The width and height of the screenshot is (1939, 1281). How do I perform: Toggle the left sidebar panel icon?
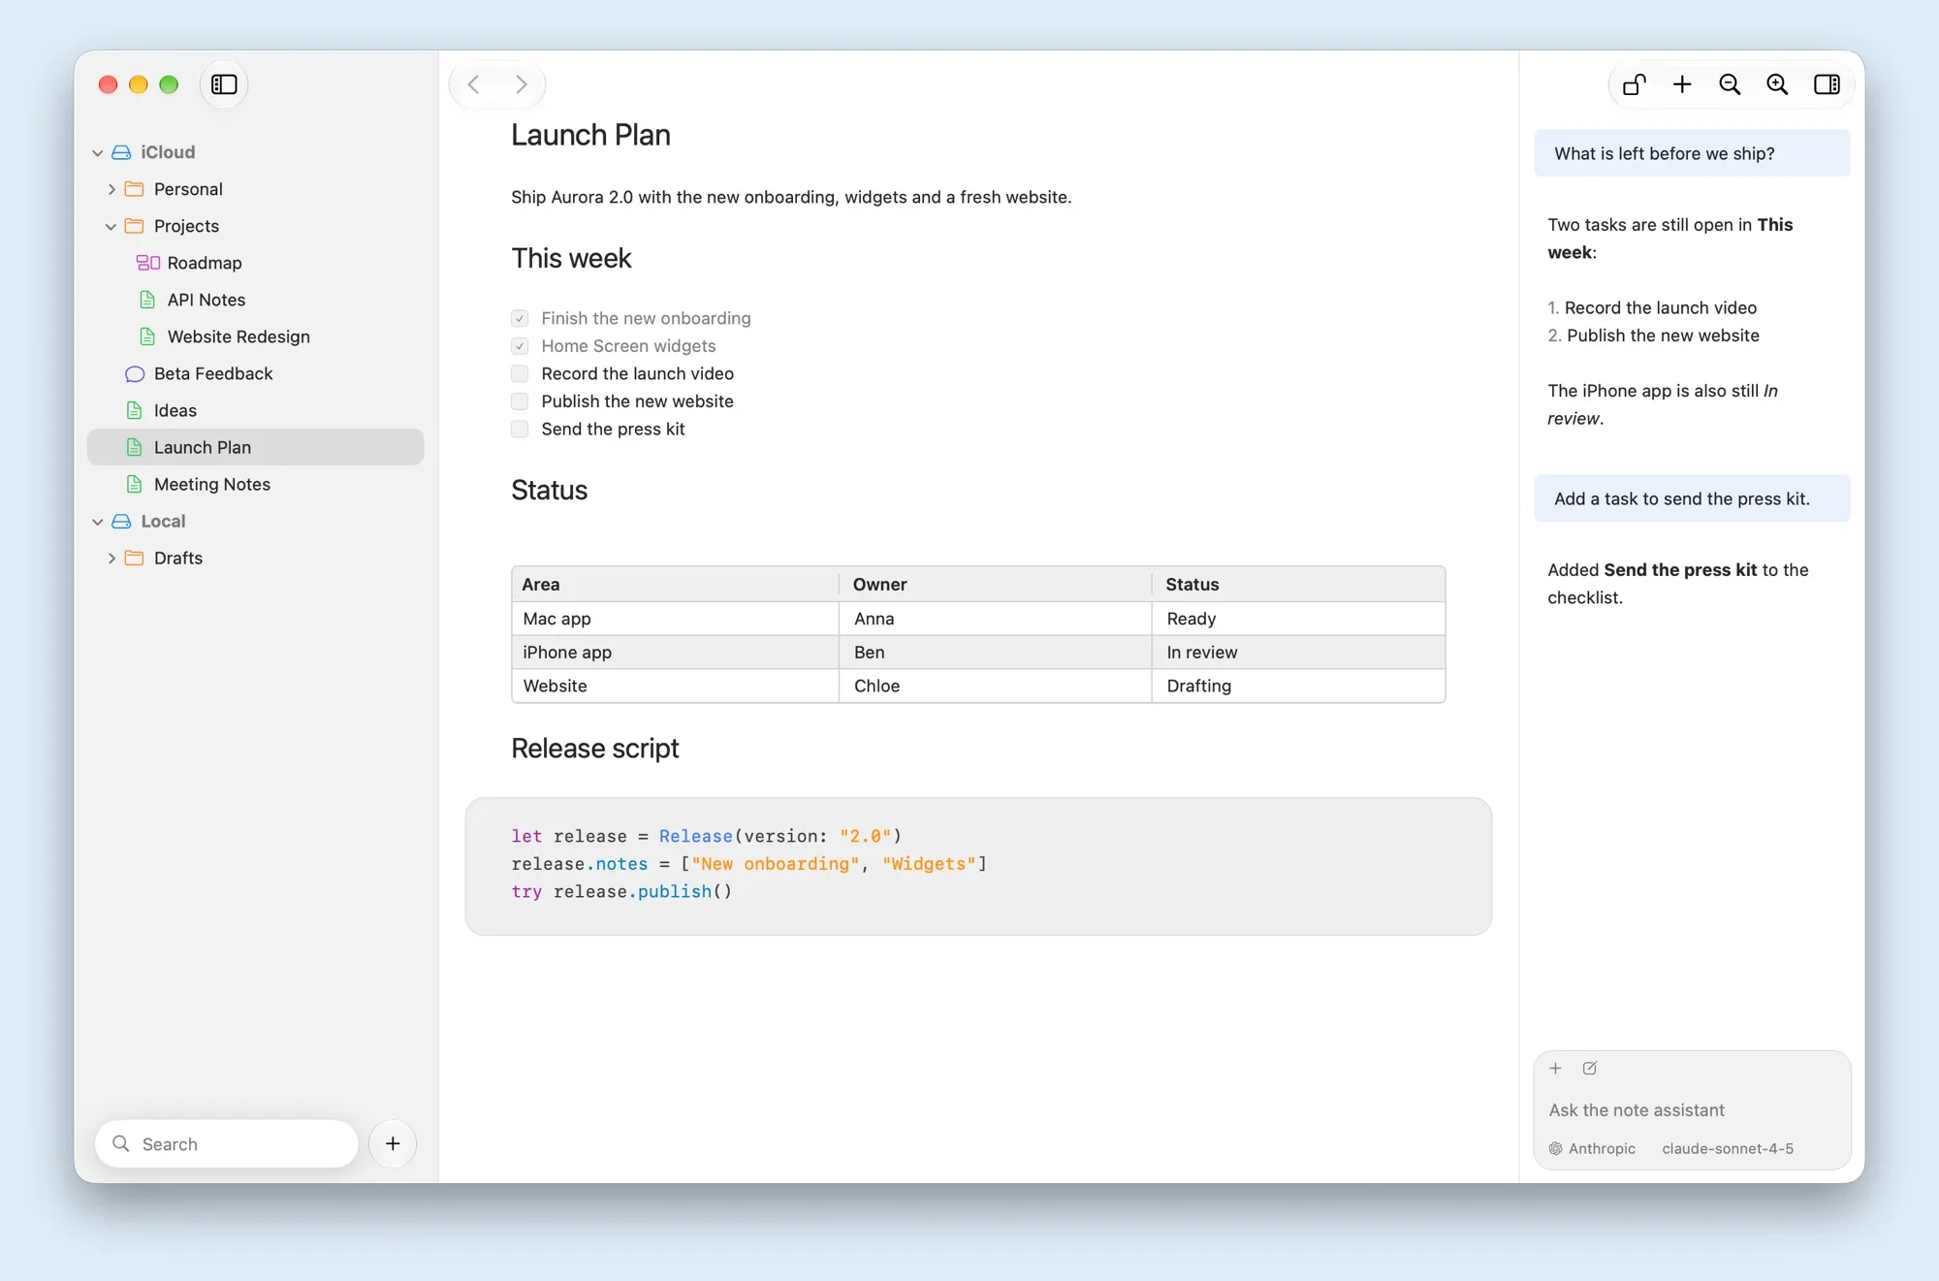pyautogui.click(x=224, y=84)
